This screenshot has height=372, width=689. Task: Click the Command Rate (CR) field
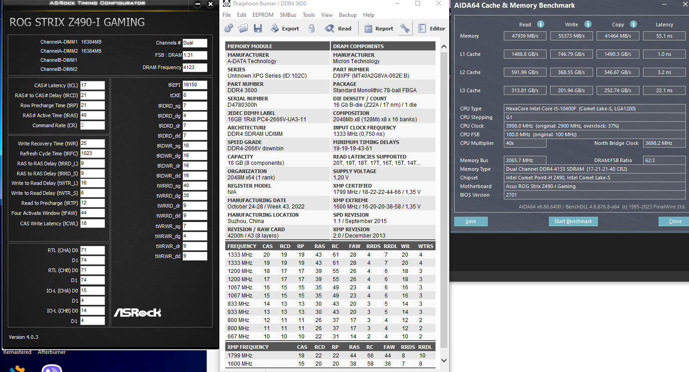click(x=93, y=125)
